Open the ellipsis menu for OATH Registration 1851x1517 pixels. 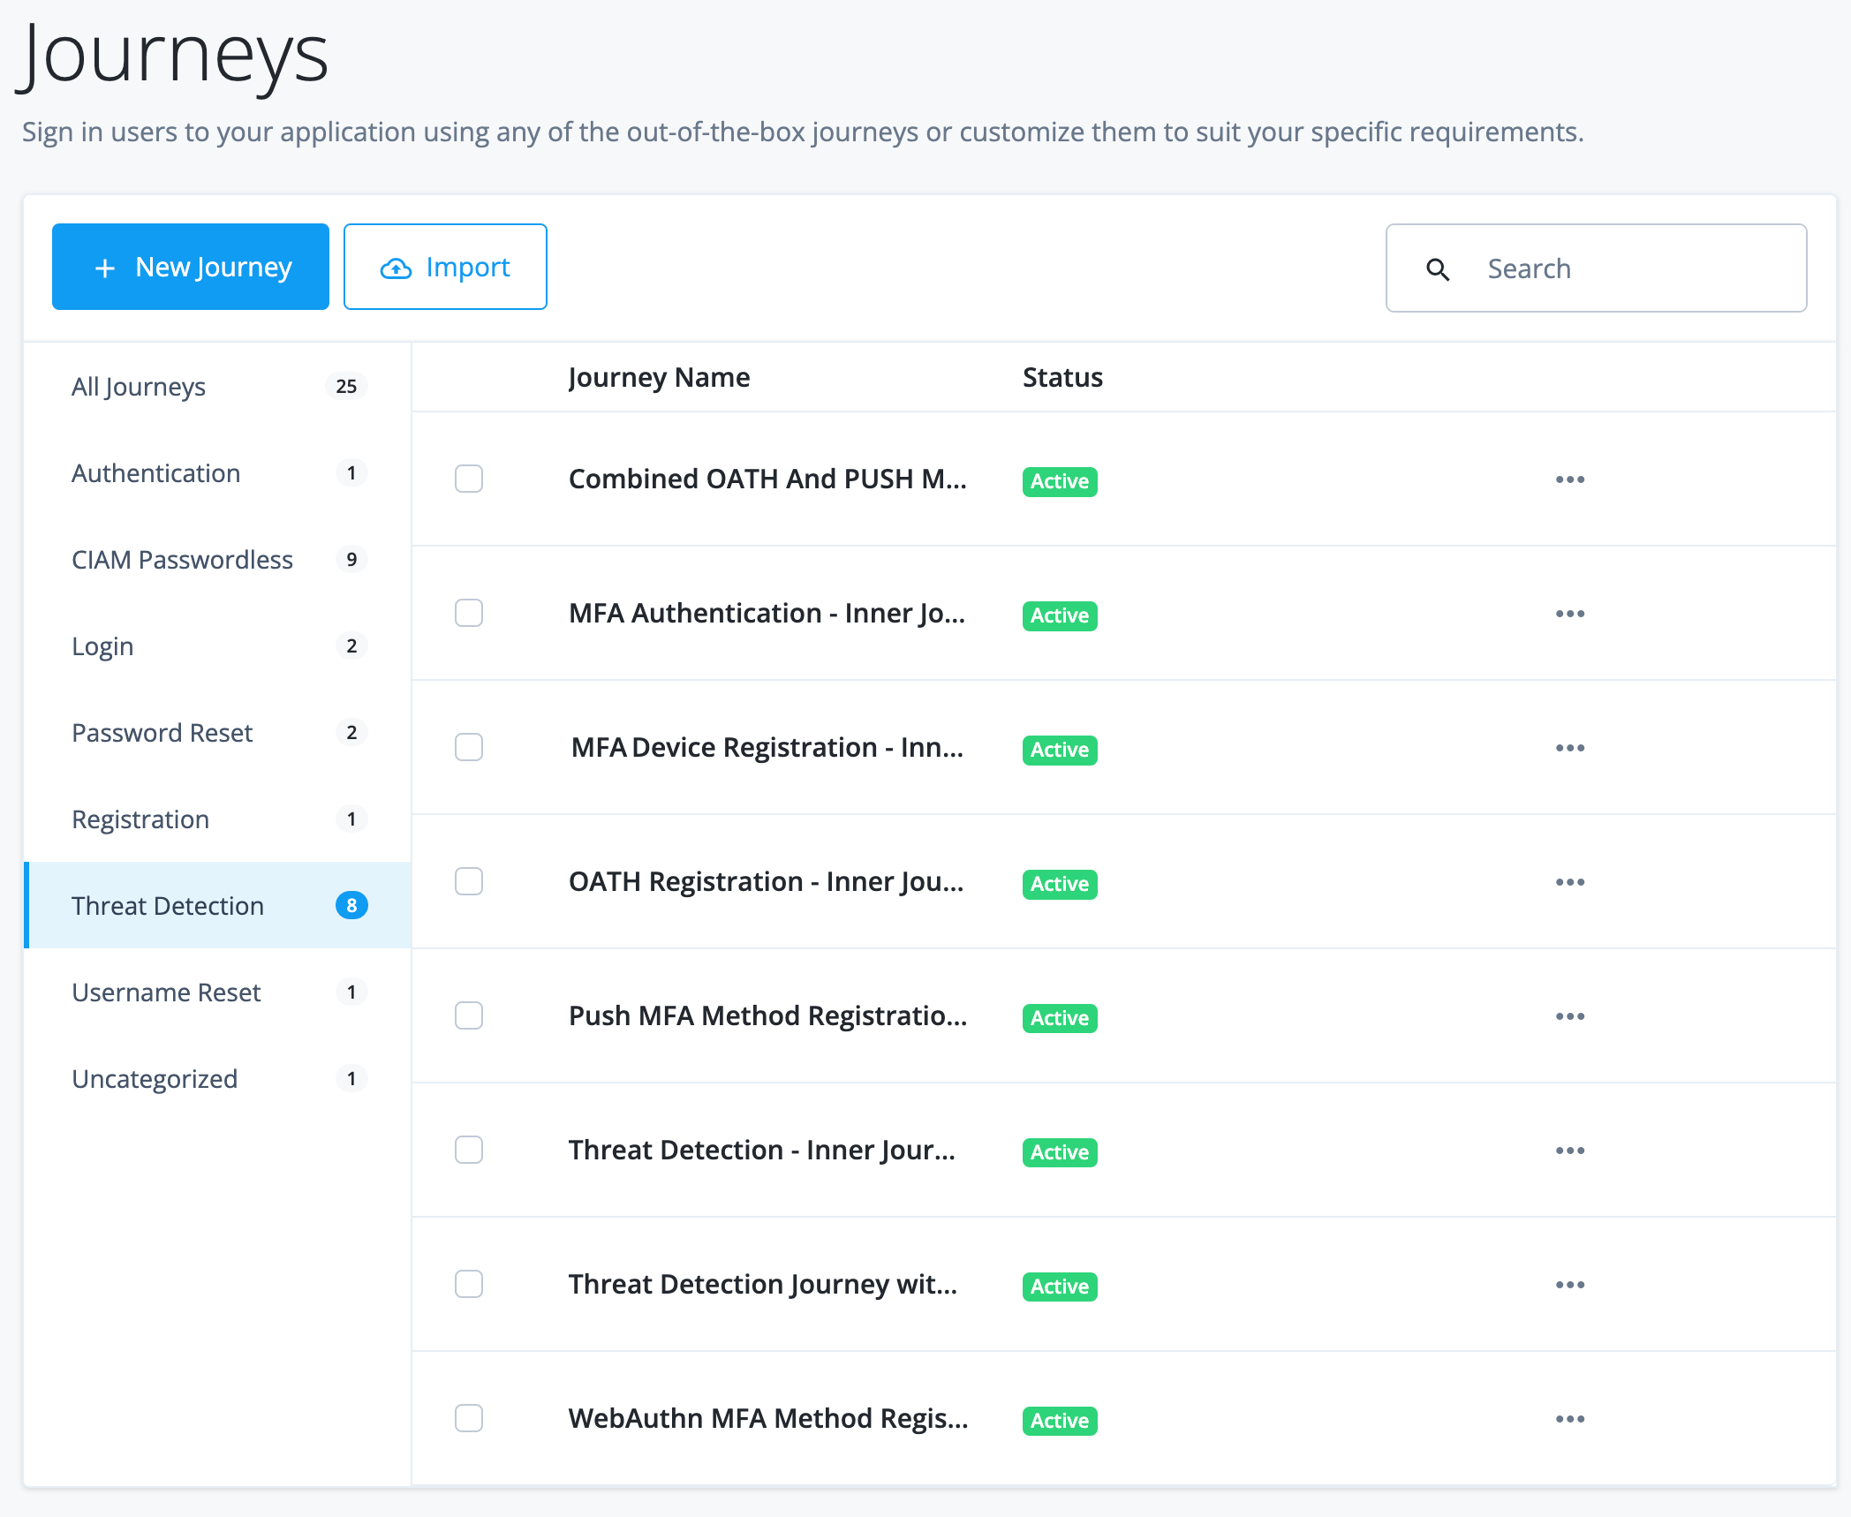point(1569,881)
